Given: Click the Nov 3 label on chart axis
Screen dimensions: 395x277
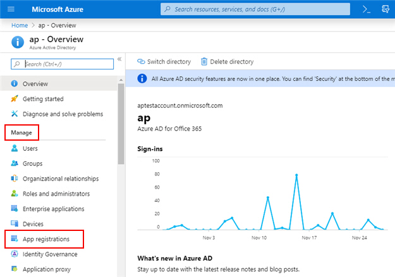Looking at the screenshot, I should point(209,237).
